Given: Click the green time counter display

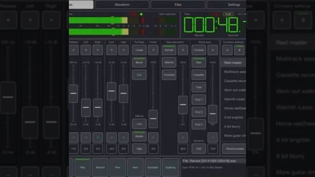Looking at the screenshot, I should pos(215,25).
